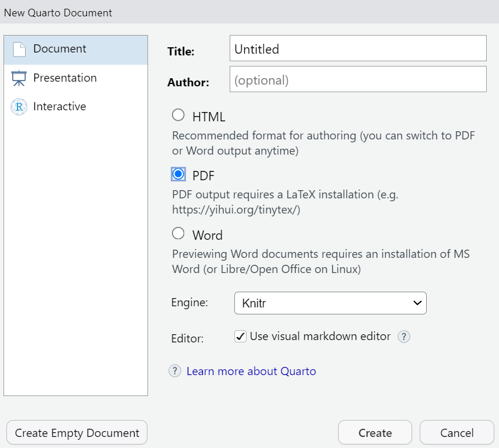The width and height of the screenshot is (499, 448).
Task: Click the Document page icon in sidebar
Action: [x=19, y=50]
